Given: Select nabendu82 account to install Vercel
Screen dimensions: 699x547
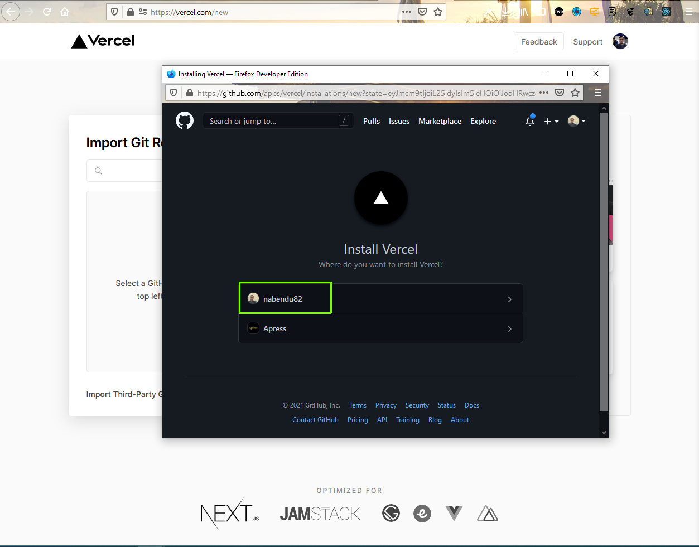Looking at the screenshot, I should click(380, 299).
